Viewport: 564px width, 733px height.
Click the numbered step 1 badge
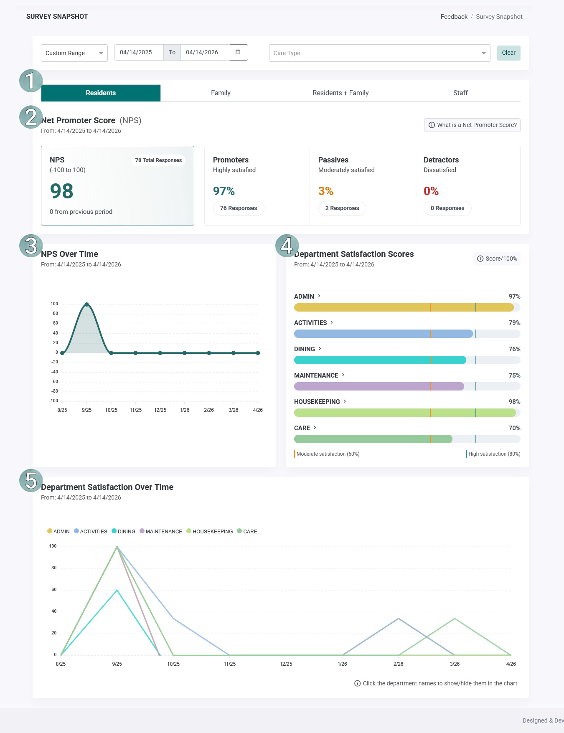[x=30, y=81]
